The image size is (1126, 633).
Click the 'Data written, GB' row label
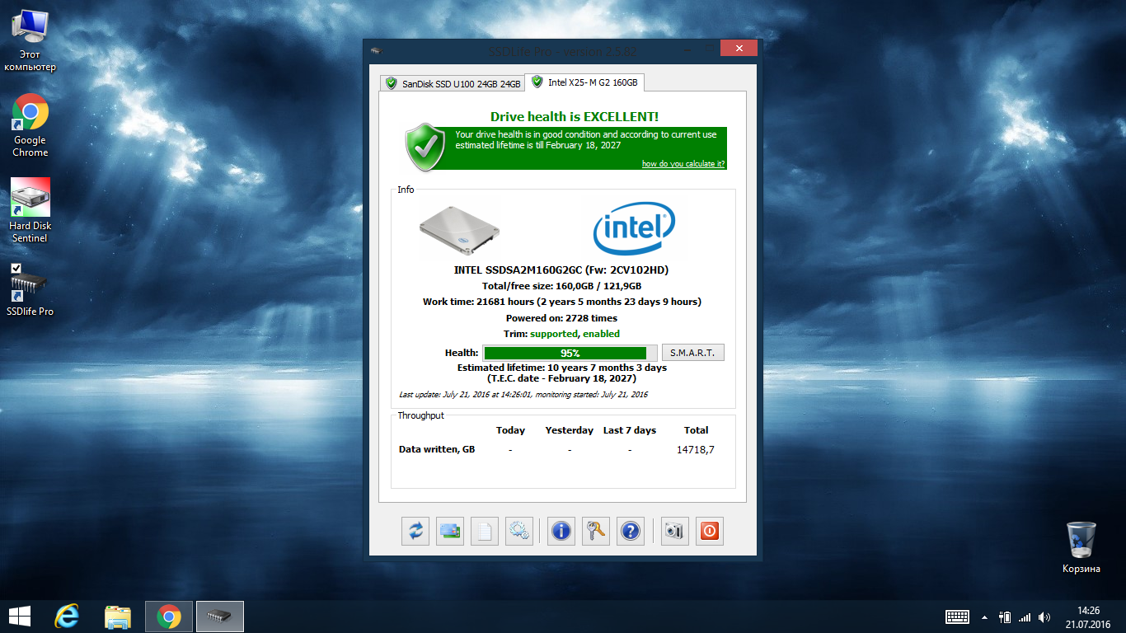pyautogui.click(x=437, y=450)
